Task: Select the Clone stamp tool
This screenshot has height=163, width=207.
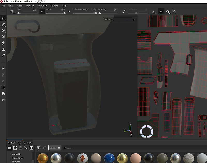Action: 3,49
